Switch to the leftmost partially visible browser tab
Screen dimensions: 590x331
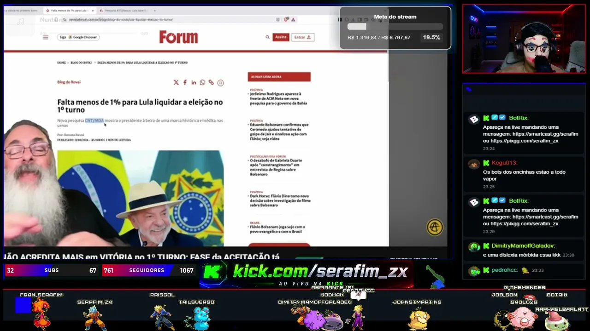pos(21,10)
